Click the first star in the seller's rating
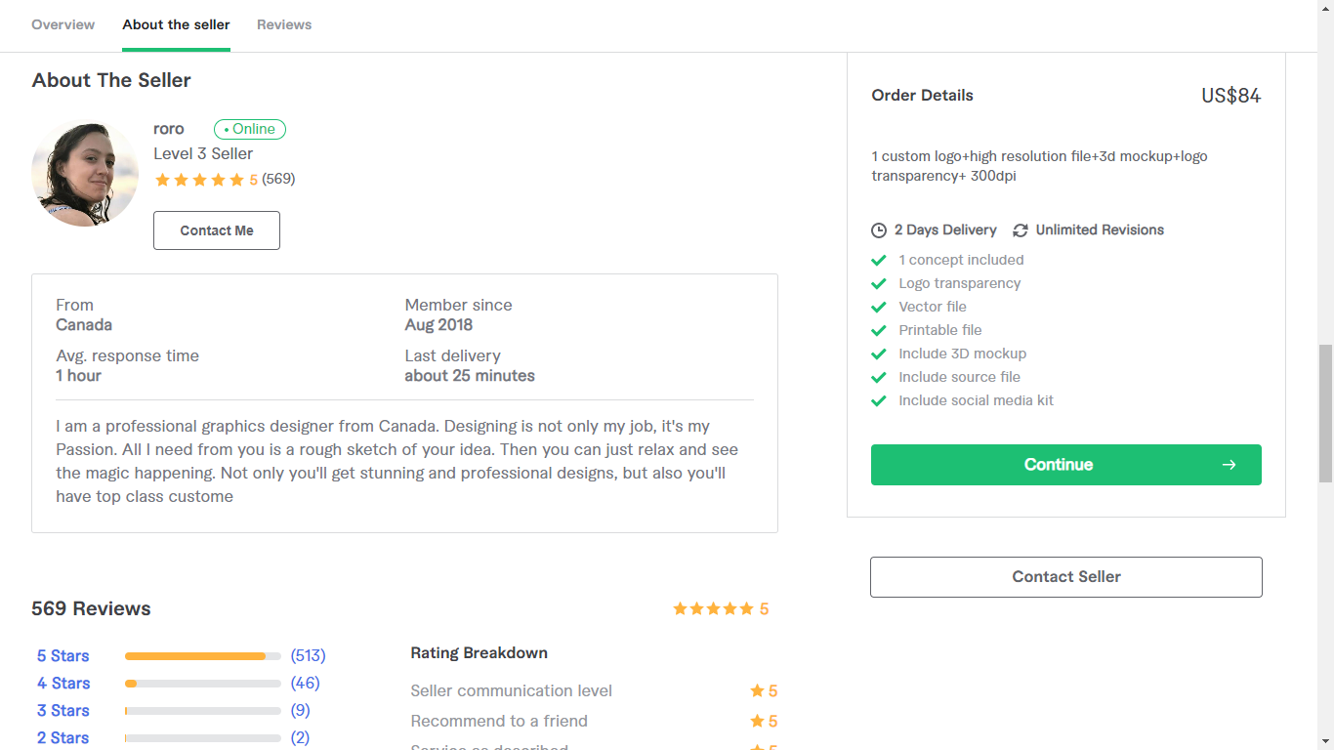 coord(163,180)
